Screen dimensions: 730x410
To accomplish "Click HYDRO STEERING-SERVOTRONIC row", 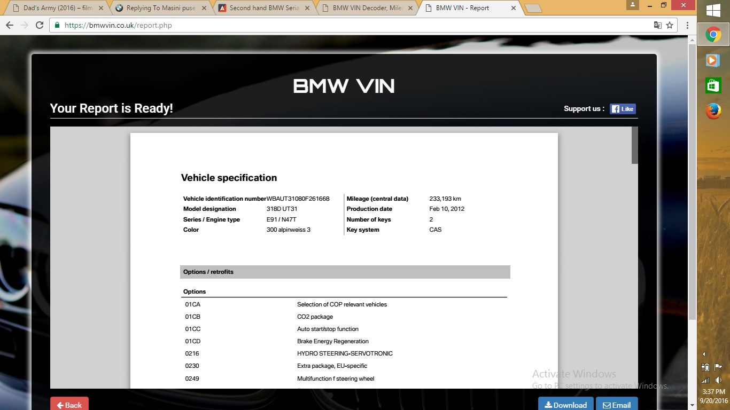I will 345,353.
